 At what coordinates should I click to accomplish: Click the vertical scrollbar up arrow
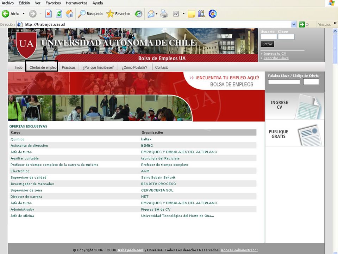[335, 31]
